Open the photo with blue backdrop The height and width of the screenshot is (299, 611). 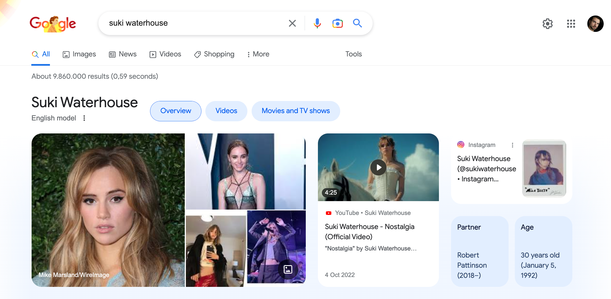tap(246, 171)
